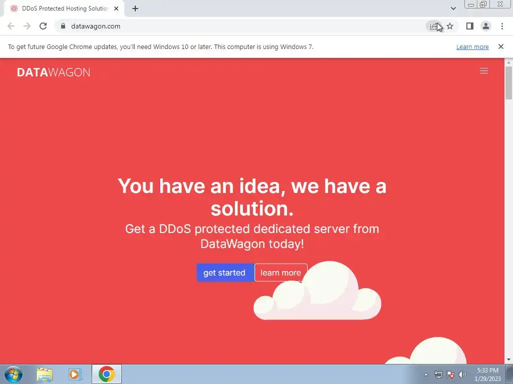The width and height of the screenshot is (513, 384).
Task: Open the Windows Start menu
Action: [14, 374]
